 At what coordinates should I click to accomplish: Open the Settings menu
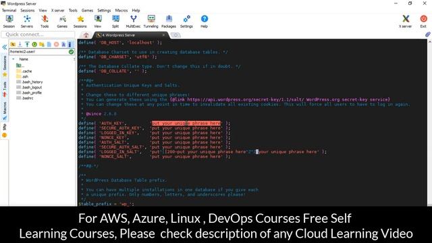point(104,10)
